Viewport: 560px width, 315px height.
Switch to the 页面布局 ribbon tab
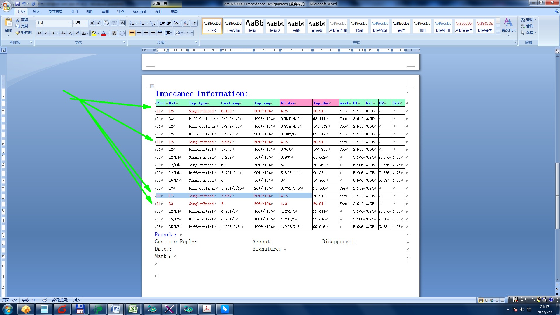pos(55,12)
